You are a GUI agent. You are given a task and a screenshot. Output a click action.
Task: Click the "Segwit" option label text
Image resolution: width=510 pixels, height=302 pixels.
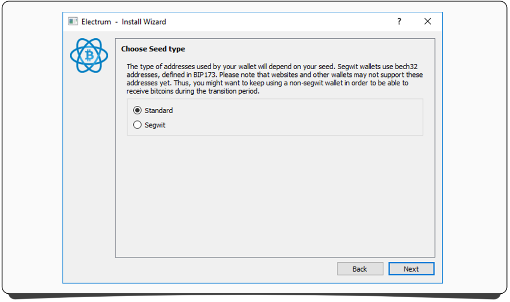(x=155, y=126)
